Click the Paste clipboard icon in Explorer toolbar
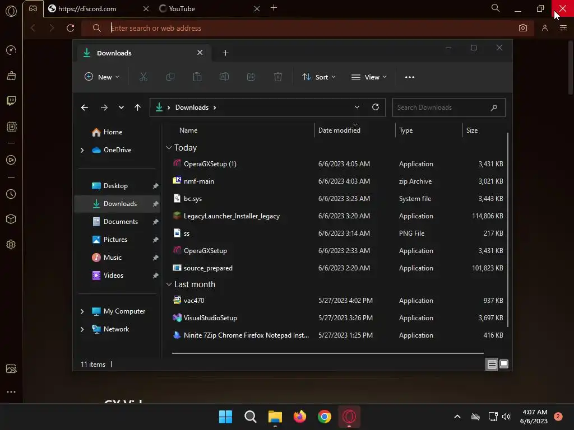574x430 pixels. (x=197, y=77)
